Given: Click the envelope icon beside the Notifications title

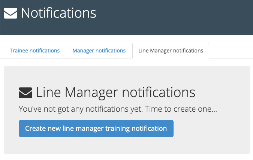Looking at the screenshot, I should coord(10,13).
